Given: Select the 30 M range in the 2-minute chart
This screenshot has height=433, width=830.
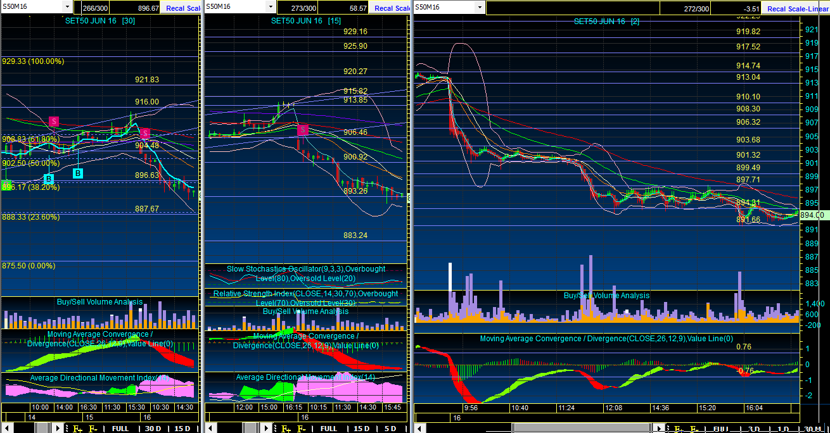Looking at the screenshot, I should [812, 429].
